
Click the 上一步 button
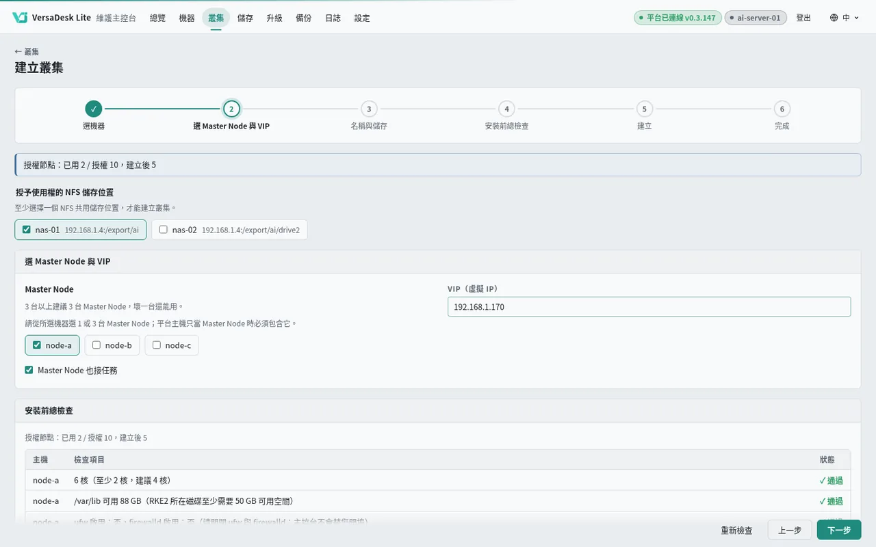click(790, 530)
